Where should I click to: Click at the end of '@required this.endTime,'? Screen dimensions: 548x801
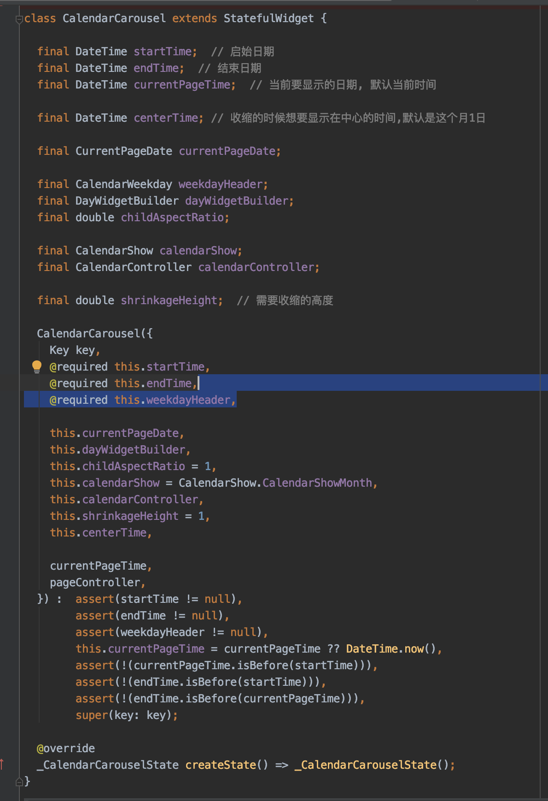(x=198, y=383)
